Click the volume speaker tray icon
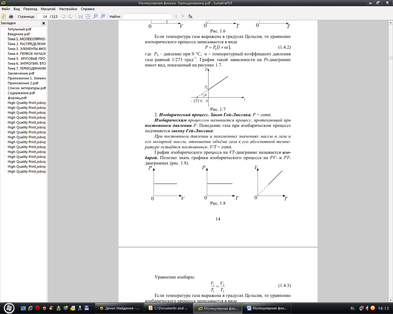The image size is (393, 314). click(x=367, y=308)
